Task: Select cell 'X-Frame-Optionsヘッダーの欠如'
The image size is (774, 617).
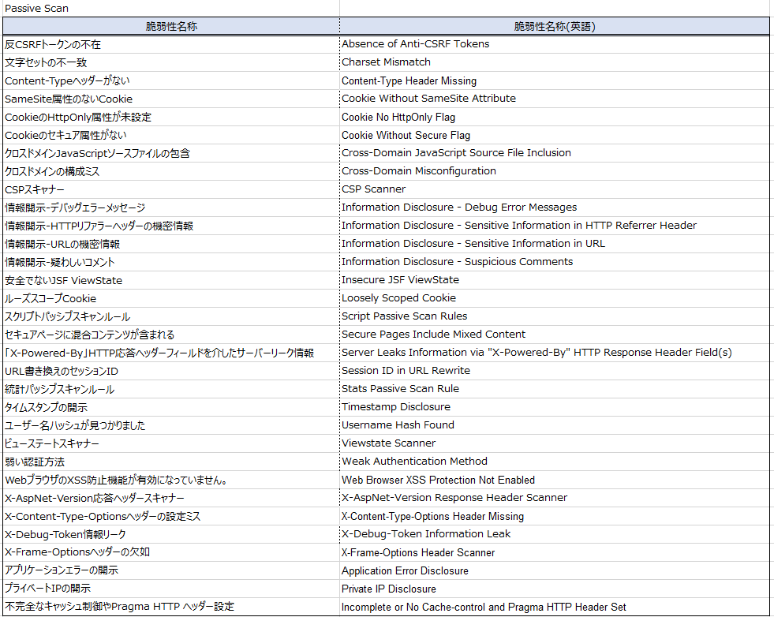Action: [170, 552]
